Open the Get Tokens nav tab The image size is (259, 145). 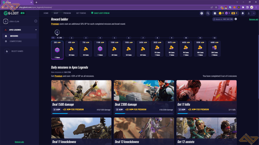[81, 13]
